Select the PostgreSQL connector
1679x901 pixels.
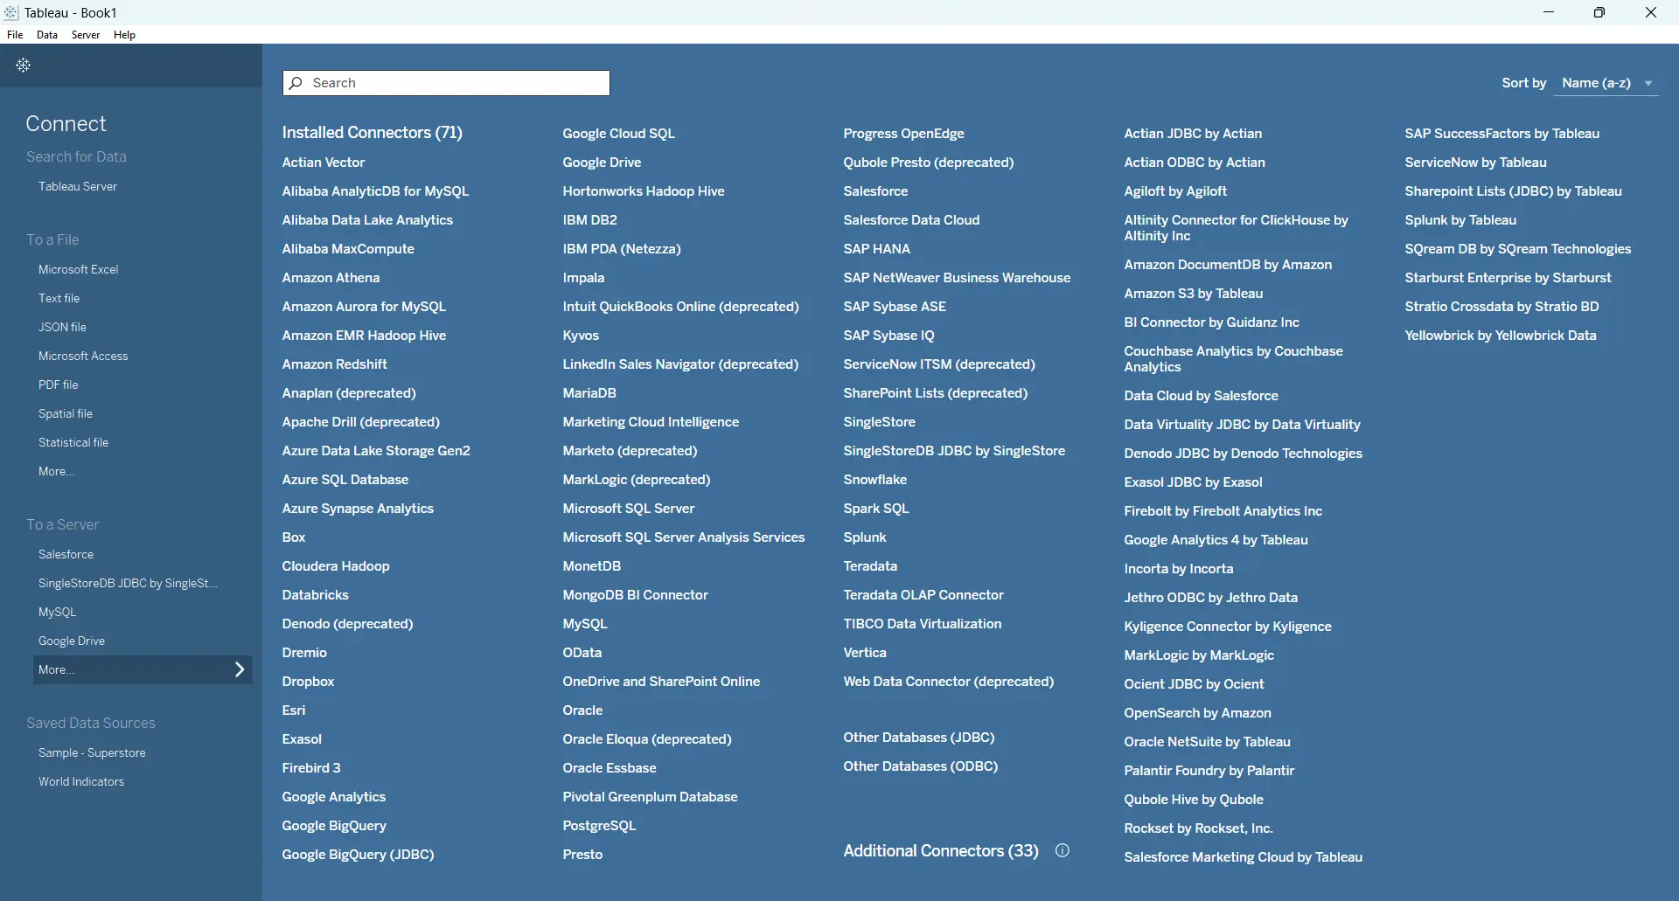(599, 826)
